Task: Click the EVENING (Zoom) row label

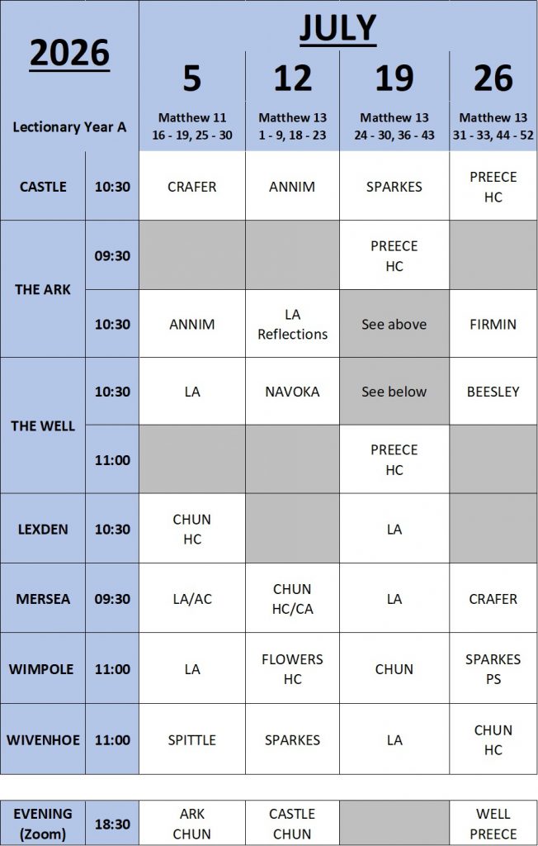Action: click(42, 824)
